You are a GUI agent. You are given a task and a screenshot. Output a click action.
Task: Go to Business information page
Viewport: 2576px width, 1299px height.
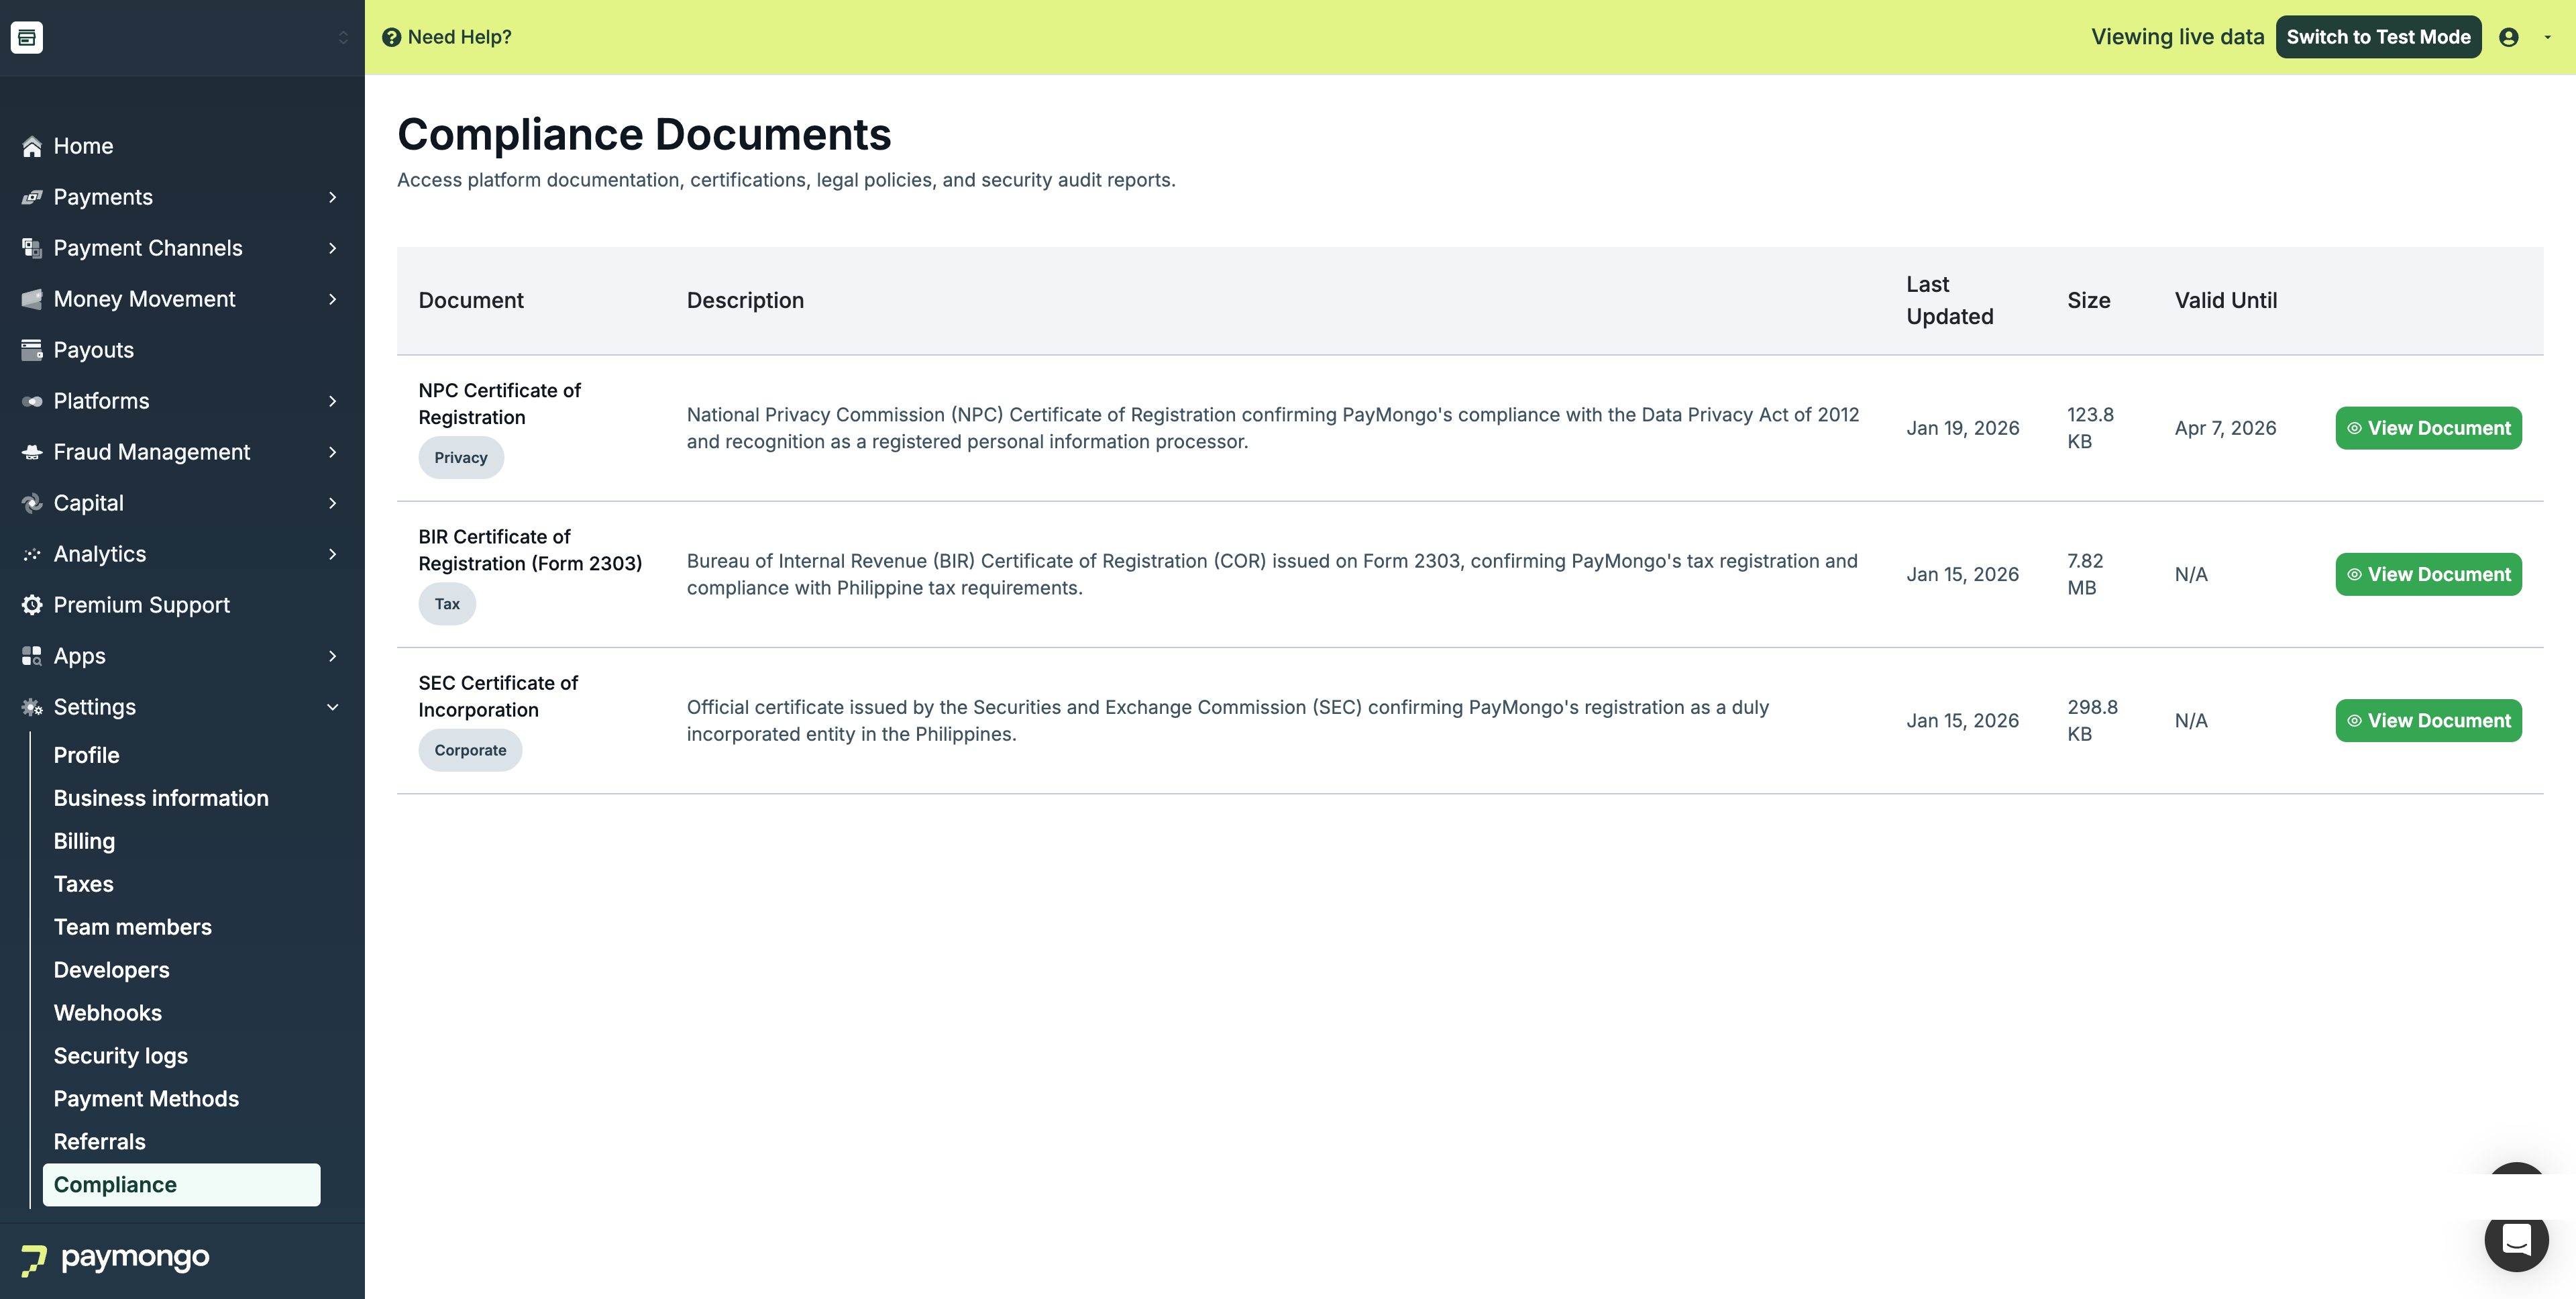[x=161, y=798]
